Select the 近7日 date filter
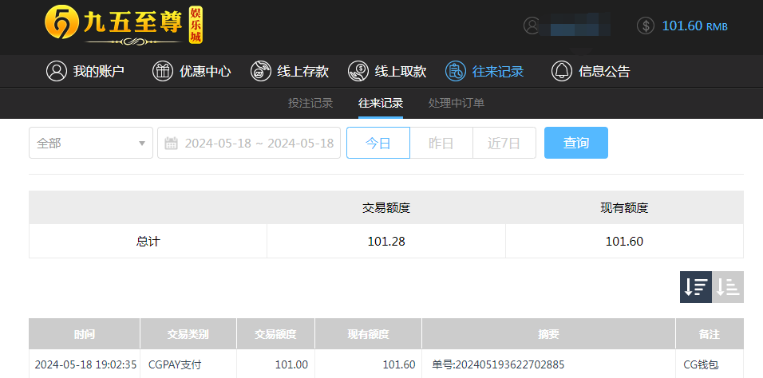763x378 pixels. pos(504,143)
